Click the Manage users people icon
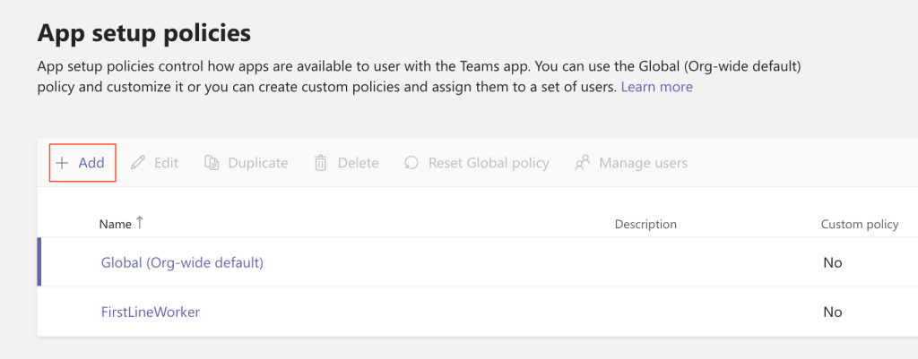Image resolution: width=918 pixels, height=359 pixels. (x=583, y=163)
